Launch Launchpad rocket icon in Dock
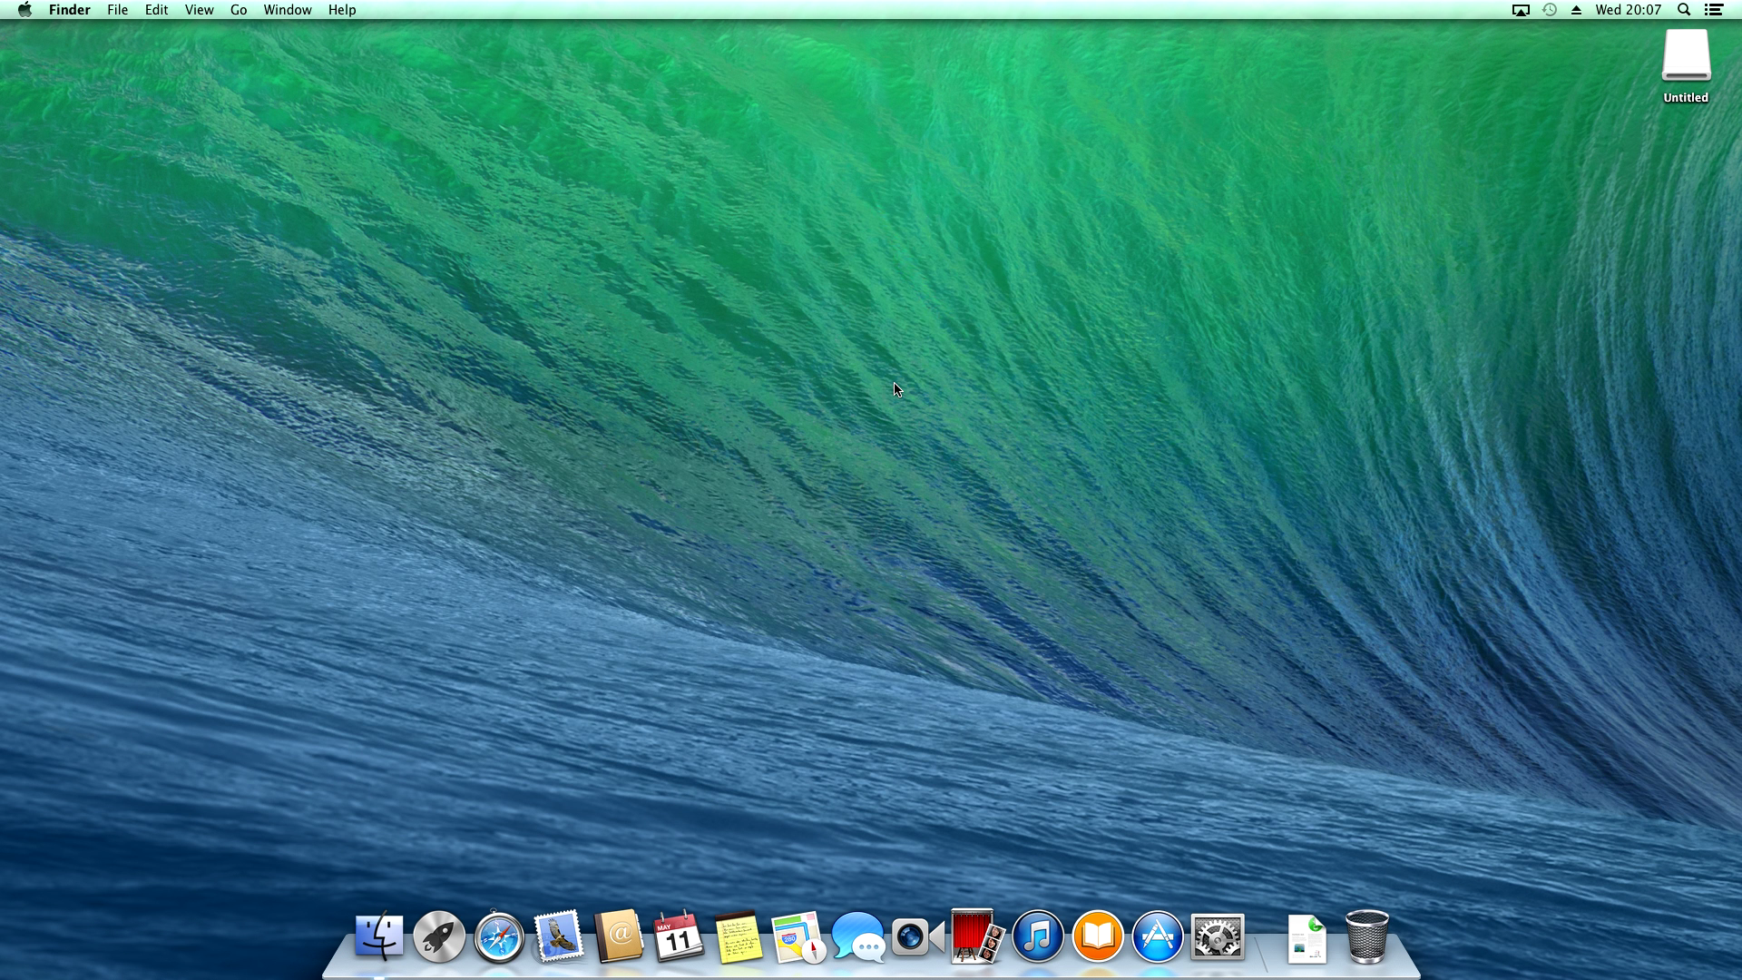This screenshot has width=1742, height=980. point(439,936)
